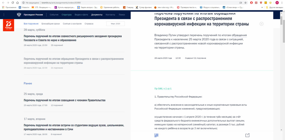Open the Документы menu item
The image size is (285, 140).
(97, 14)
